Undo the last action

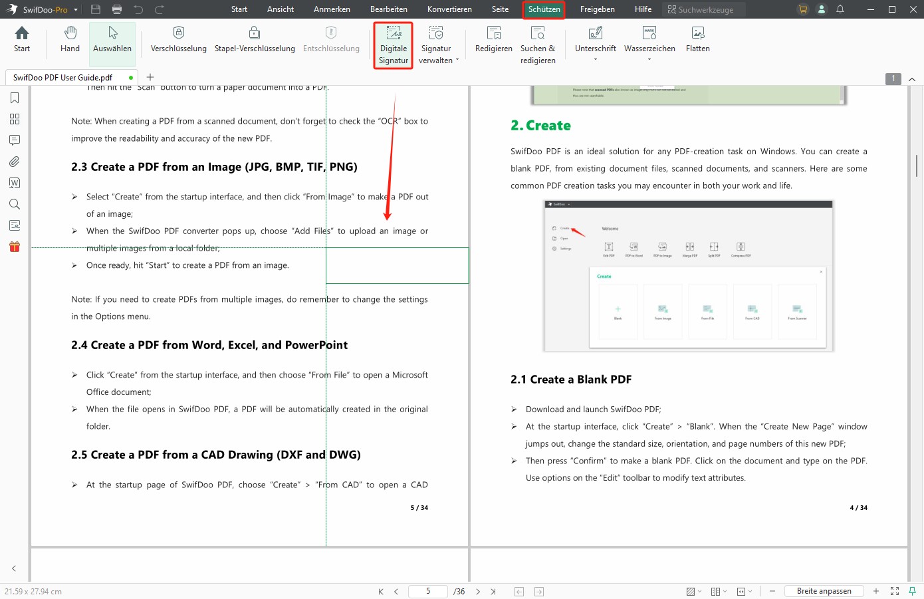click(x=138, y=9)
